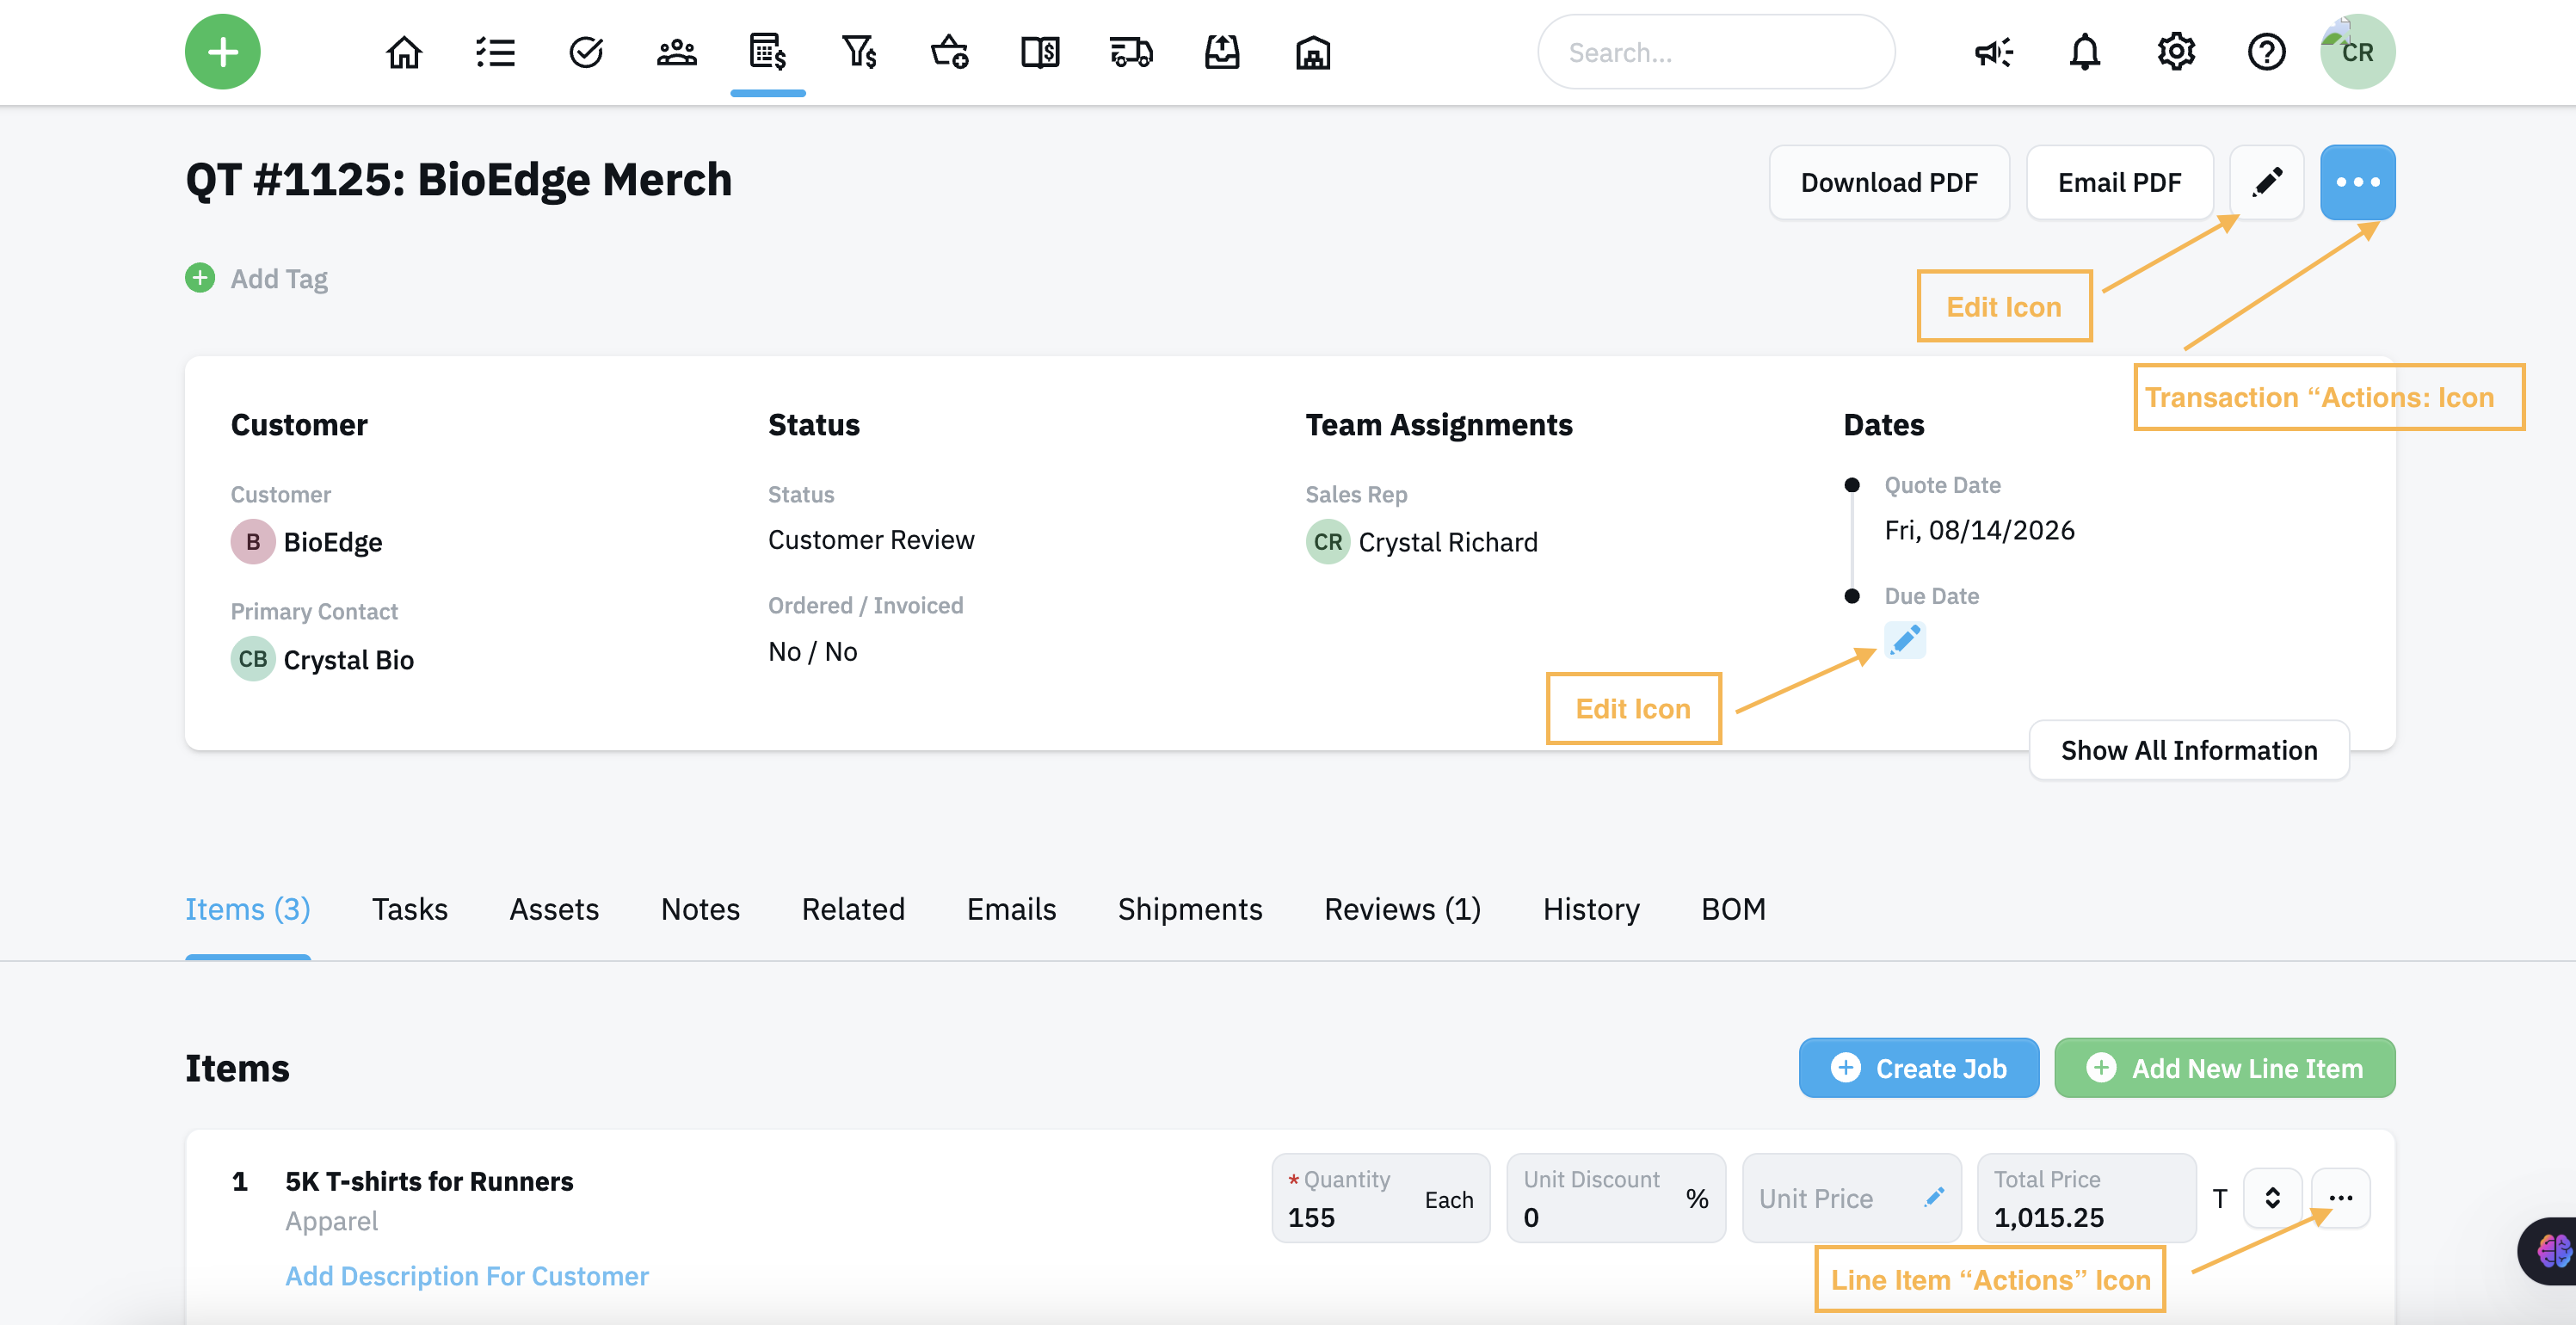Open the settings gear icon
The image size is (2576, 1325).
click(2175, 52)
